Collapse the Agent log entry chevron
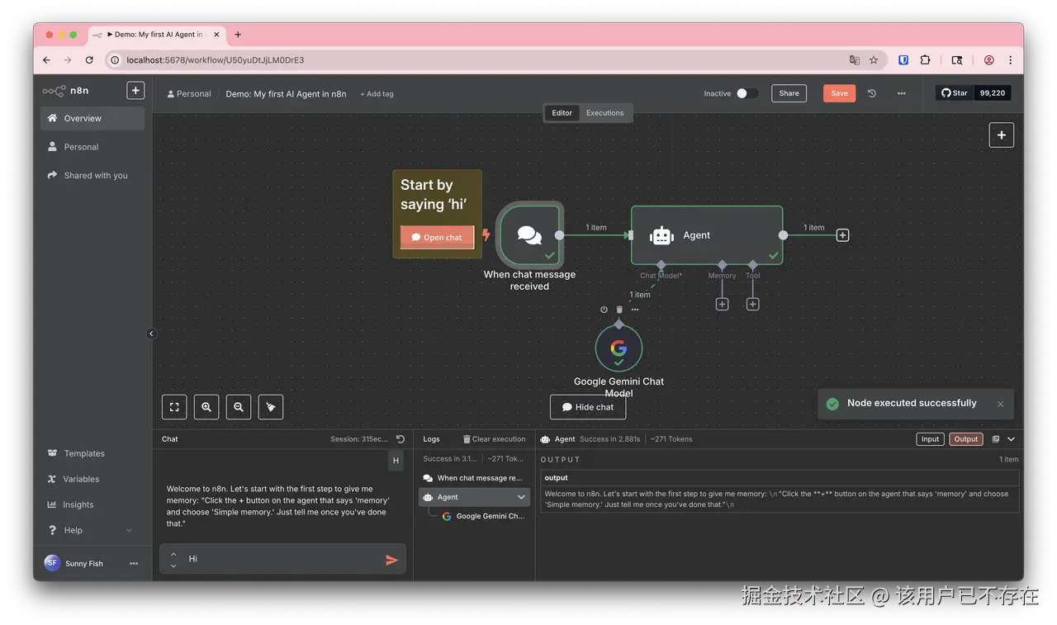The image size is (1057, 625). coord(521,497)
